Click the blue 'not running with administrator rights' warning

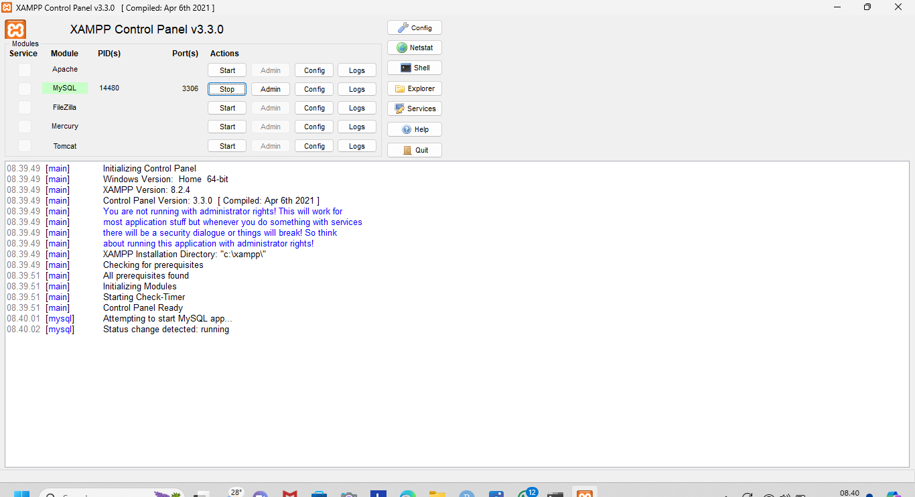point(222,212)
